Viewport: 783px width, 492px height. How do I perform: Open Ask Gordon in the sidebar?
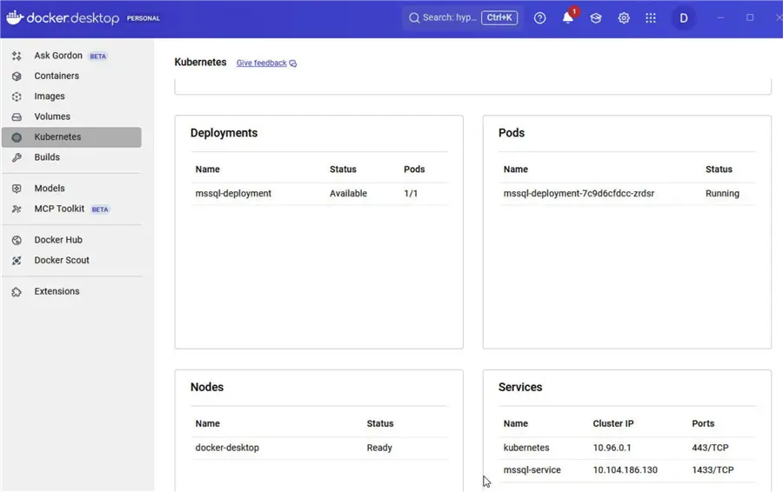(58, 56)
